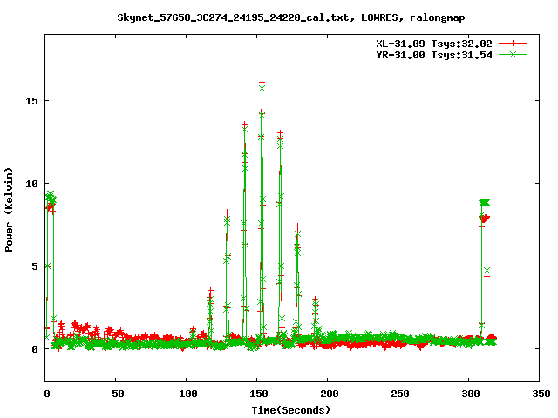Click the tallest peak marker near 16 Kelvin

click(x=262, y=83)
